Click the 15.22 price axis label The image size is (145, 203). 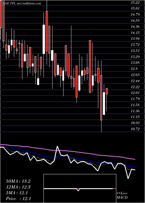(x=135, y=2)
